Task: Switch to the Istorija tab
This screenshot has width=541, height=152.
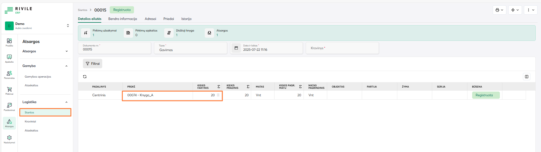Action: click(186, 19)
